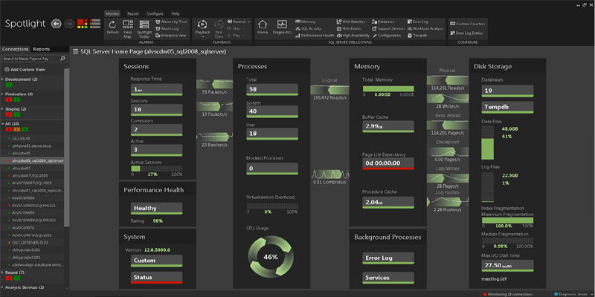
Task: Click the Page Life Expectancy 0d 00:00:00 value
Action: (388, 163)
